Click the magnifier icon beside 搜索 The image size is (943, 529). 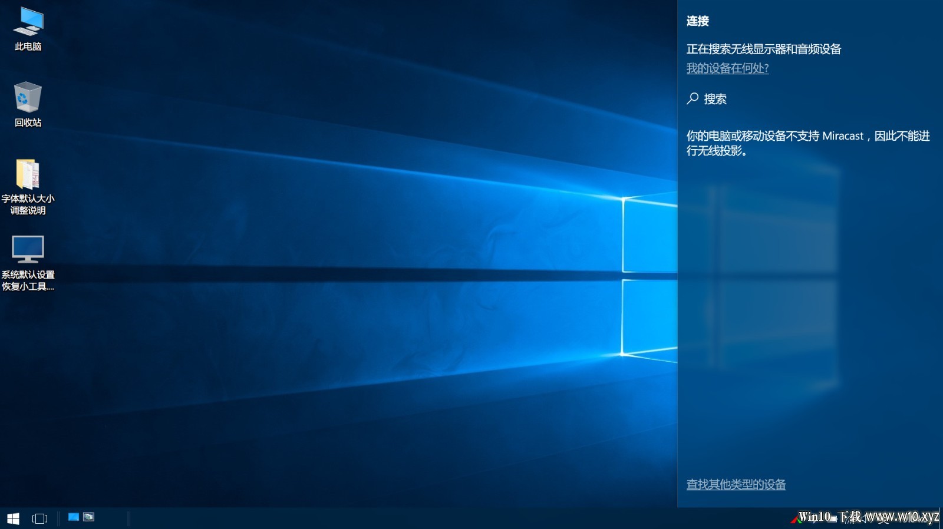[x=693, y=98]
